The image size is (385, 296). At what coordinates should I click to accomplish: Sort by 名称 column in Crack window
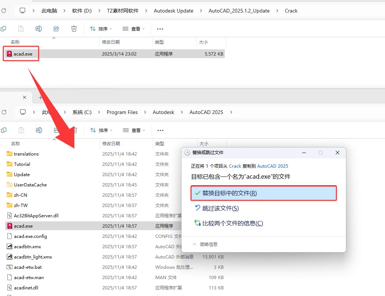(15, 42)
